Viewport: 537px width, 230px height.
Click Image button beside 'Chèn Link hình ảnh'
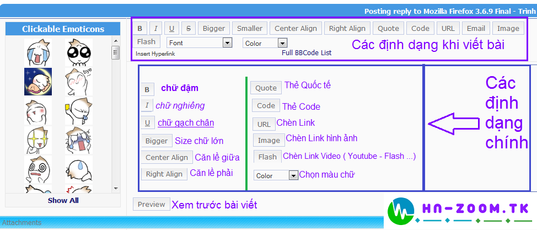tap(269, 140)
